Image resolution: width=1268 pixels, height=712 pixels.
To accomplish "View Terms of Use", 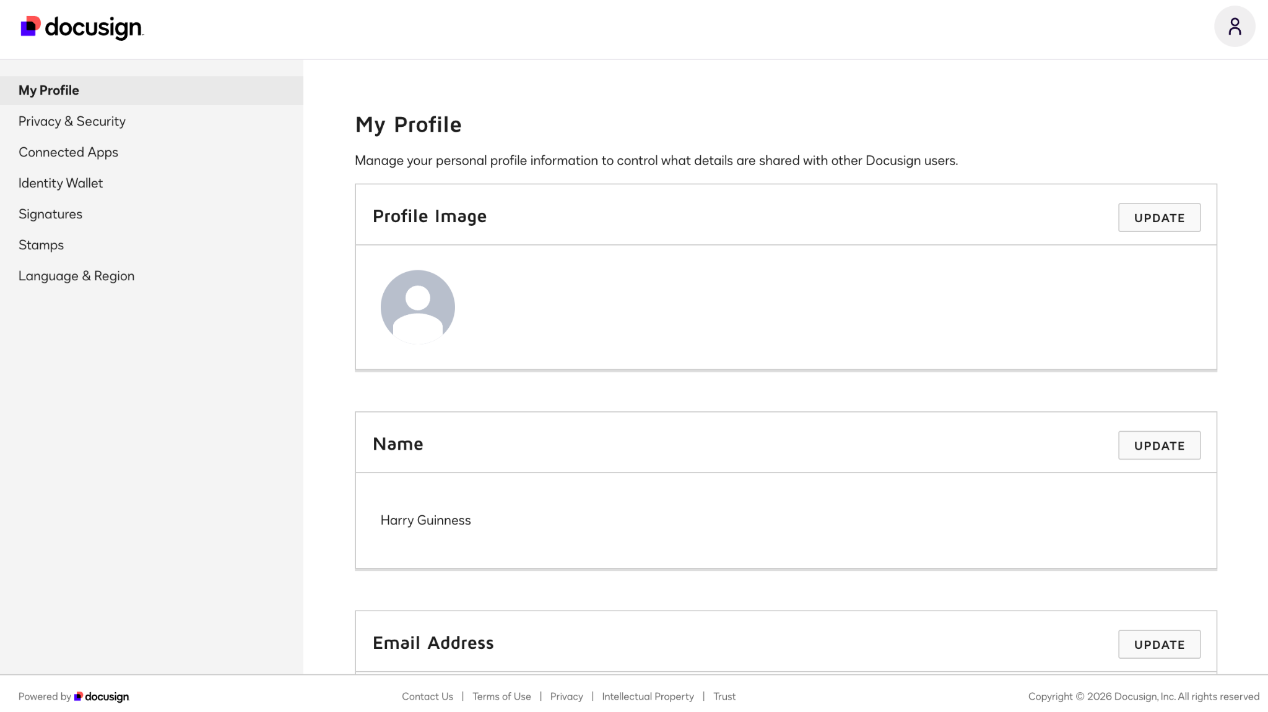I will [x=502, y=697].
